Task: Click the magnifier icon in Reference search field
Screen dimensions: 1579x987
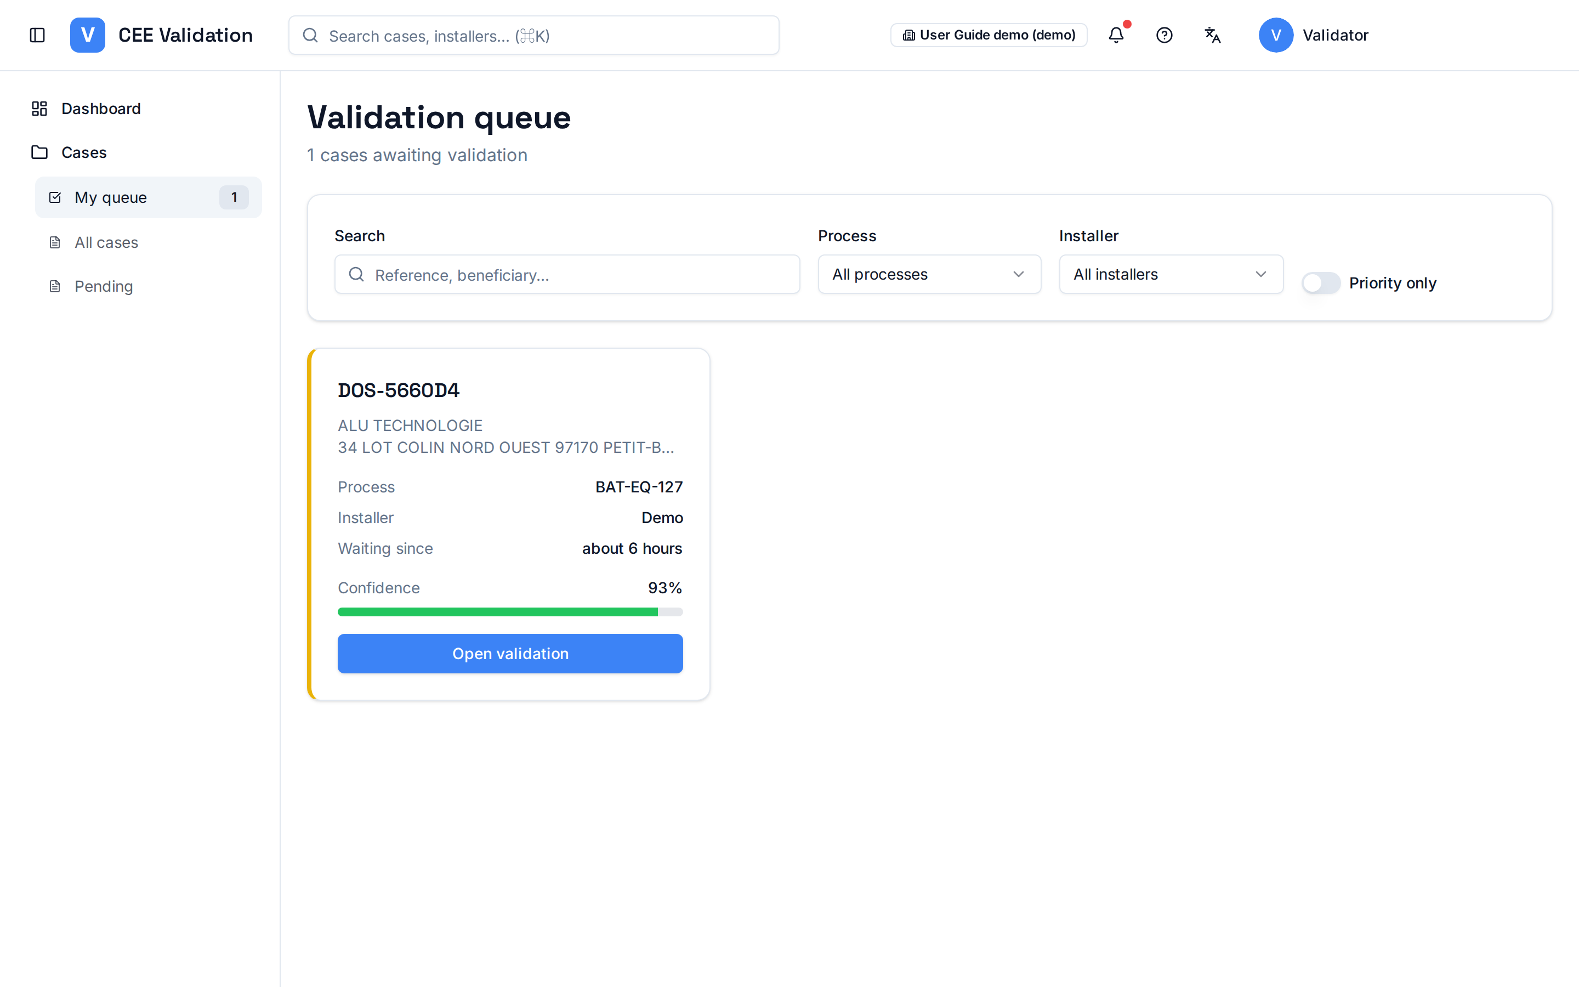Action: point(356,274)
